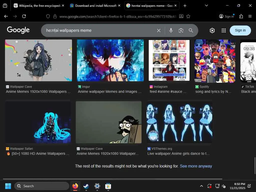The height and width of the screenshot is (192, 256).
Task: Open tracking protection shield icon
Action: 48,16
